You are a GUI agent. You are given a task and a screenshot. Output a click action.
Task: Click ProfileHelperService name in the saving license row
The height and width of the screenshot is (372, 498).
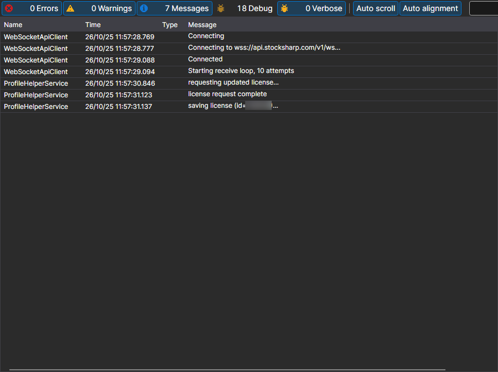point(36,107)
